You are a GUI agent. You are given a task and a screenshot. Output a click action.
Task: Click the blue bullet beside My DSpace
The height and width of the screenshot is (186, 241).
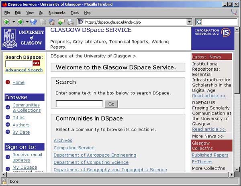(x=8, y=169)
